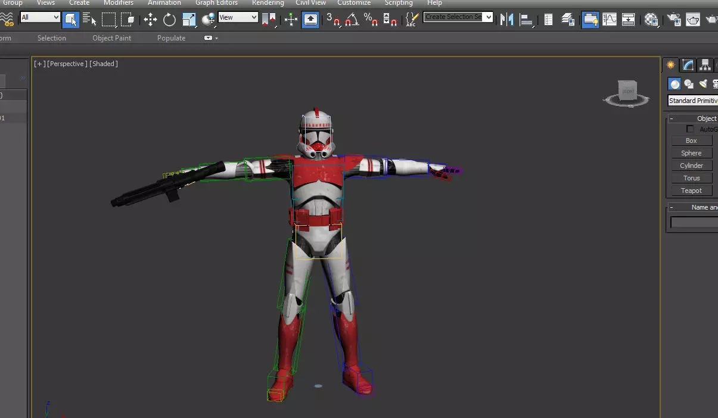Open the Scripting menu

(399, 3)
